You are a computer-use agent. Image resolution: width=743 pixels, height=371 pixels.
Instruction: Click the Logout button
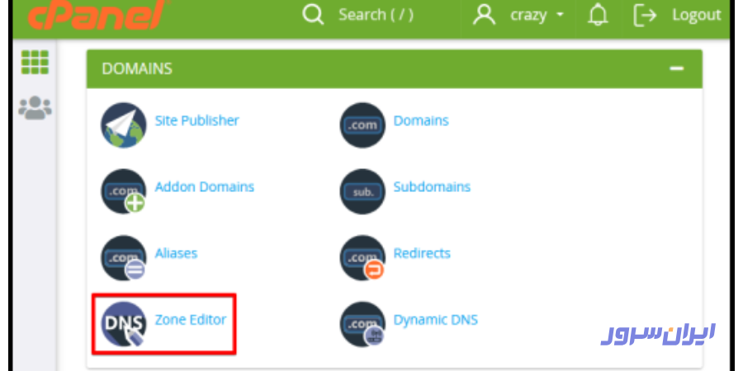677,15
